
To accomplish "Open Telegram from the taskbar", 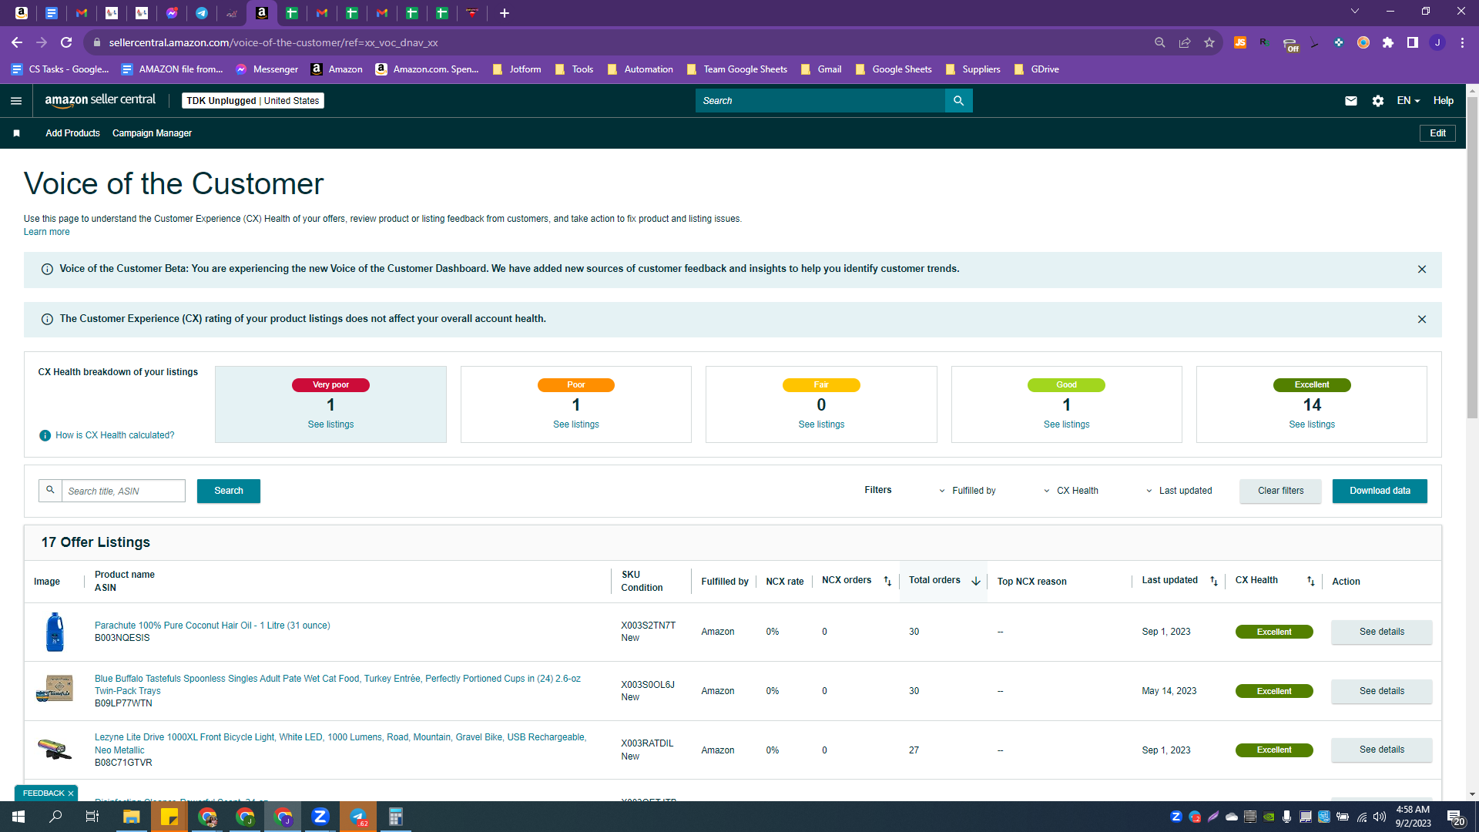I will (x=358, y=817).
